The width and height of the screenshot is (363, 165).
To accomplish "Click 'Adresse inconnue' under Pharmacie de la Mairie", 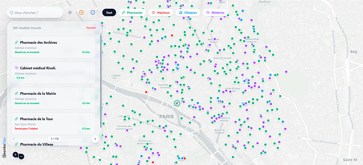I will 26,99.
